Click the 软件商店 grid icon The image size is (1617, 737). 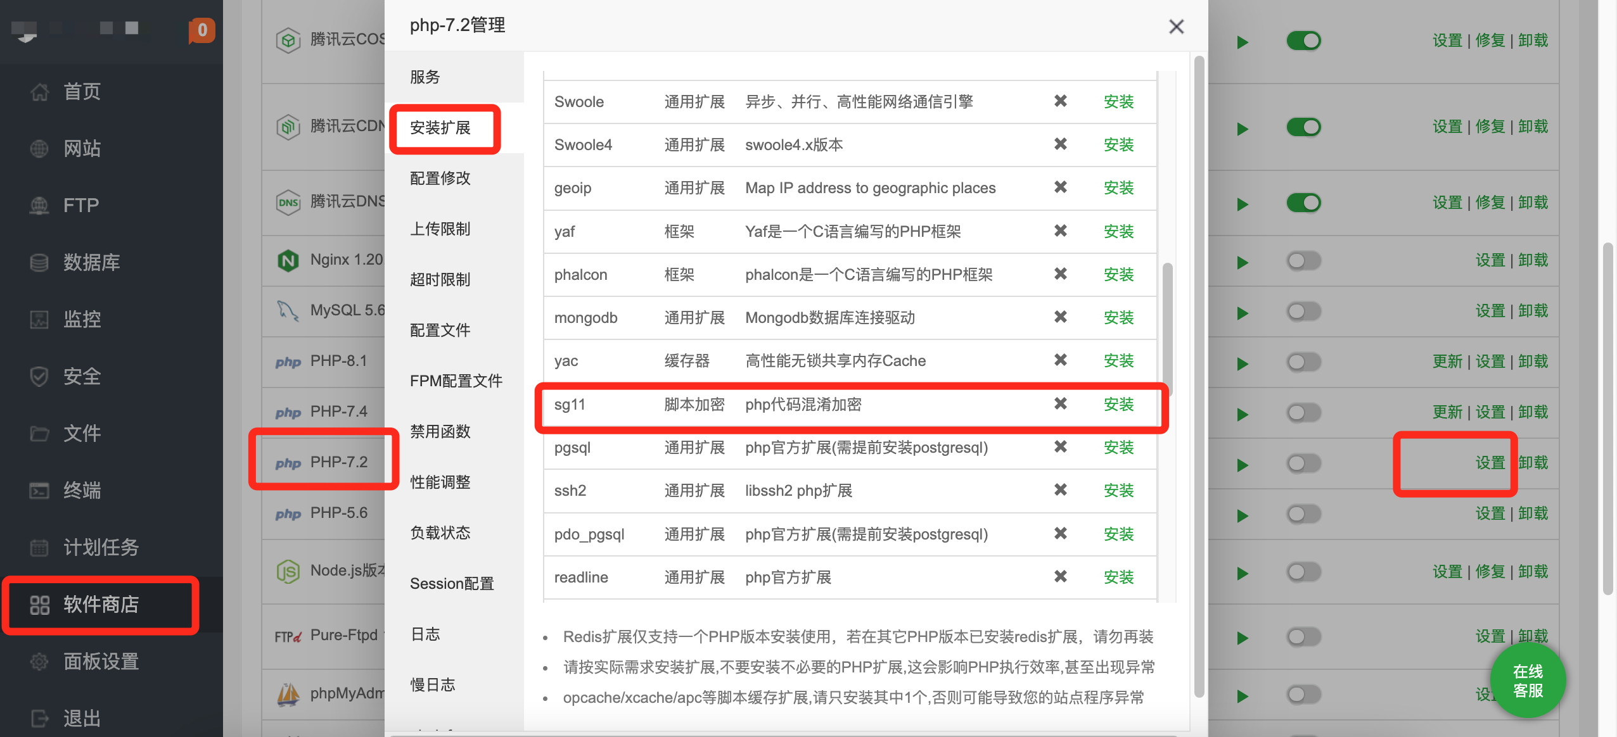39,605
